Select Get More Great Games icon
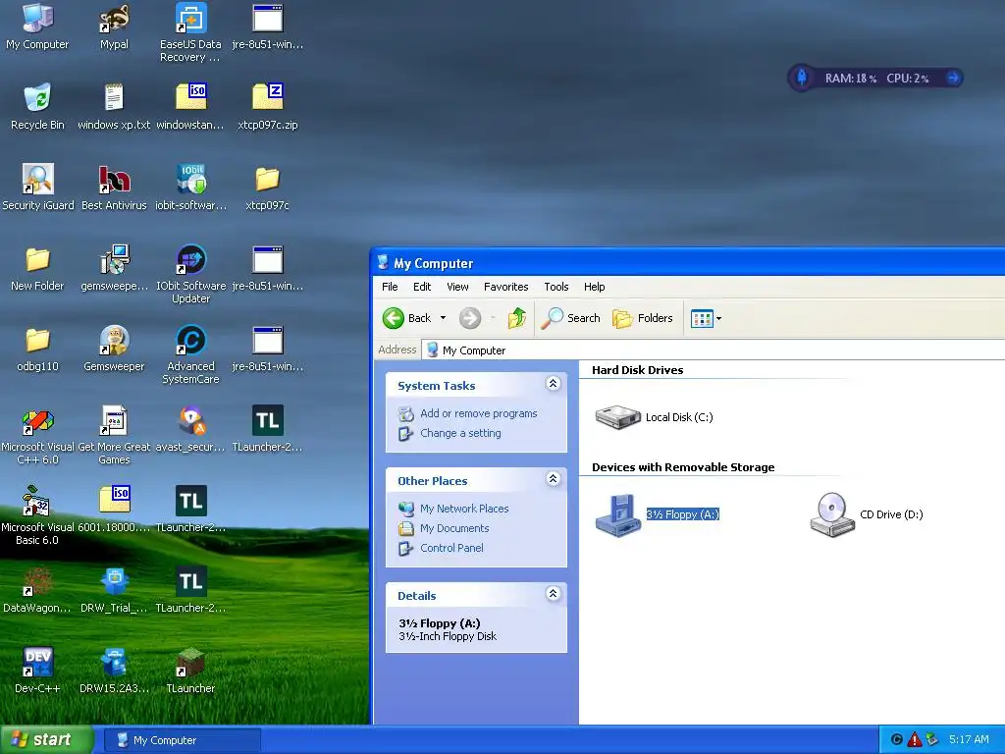Screen dimensions: 1005x754 coord(114,420)
